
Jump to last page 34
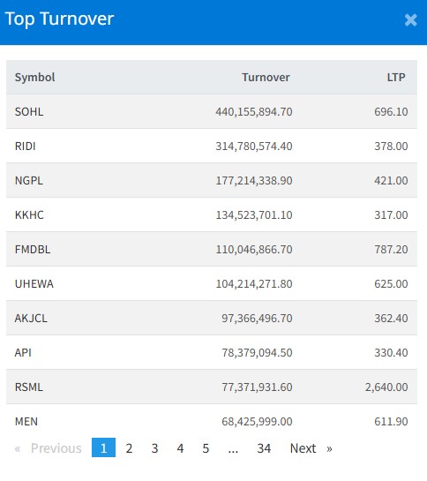pos(264,448)
